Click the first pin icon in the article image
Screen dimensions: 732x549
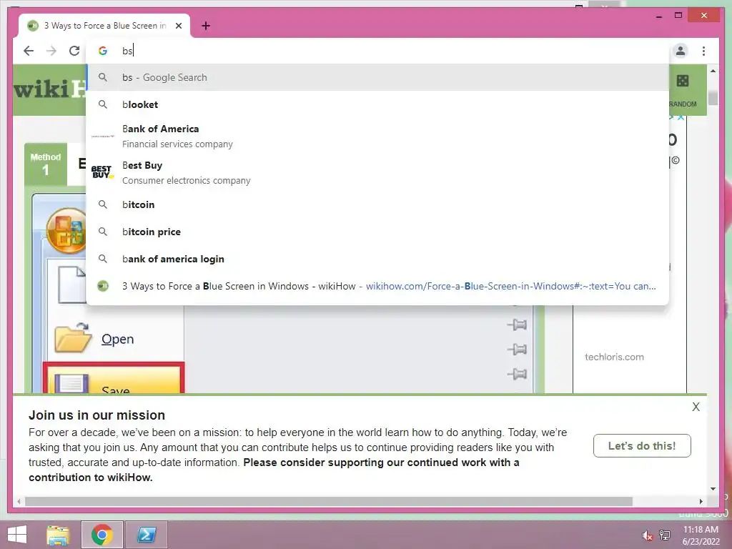point(517,325)
